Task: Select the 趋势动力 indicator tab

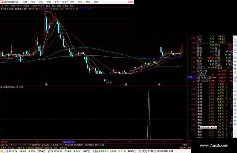Action: pyautogui.click(x=36, y=145)
